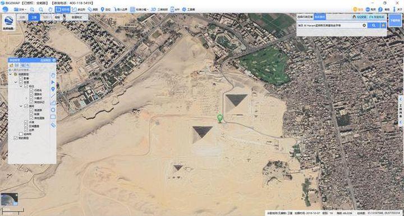Select the blue place-name search tab in search panel
Screen dimensions: 404x216
(x=319, y=17)
